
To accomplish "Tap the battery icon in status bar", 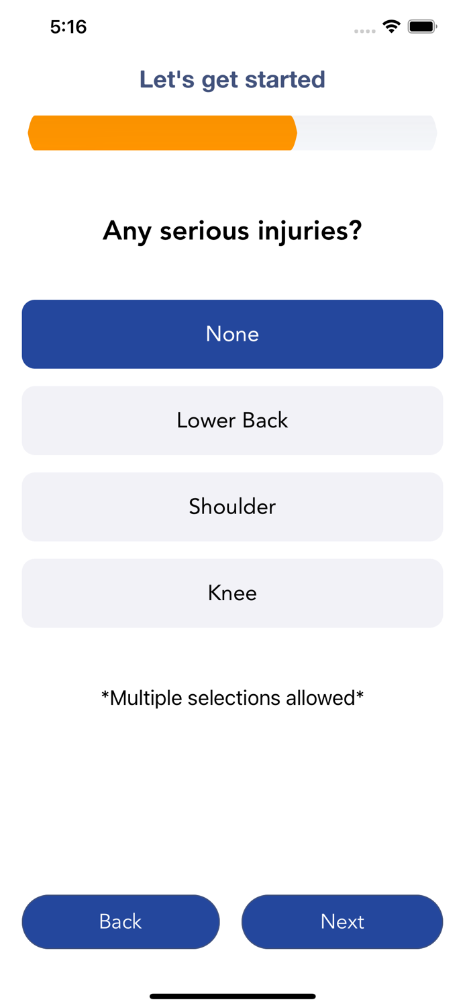I will [422, 27].
